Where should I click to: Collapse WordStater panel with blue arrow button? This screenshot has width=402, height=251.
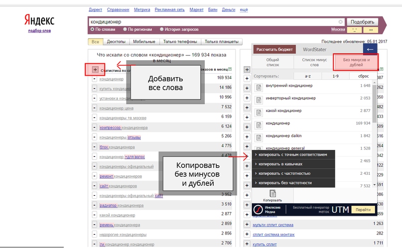click(x=370, y=49)
